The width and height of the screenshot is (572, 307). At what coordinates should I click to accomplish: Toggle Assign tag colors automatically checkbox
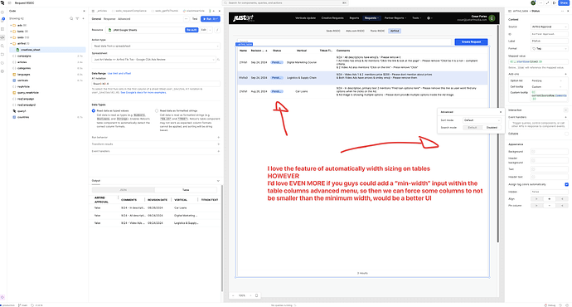click(566, 184)
